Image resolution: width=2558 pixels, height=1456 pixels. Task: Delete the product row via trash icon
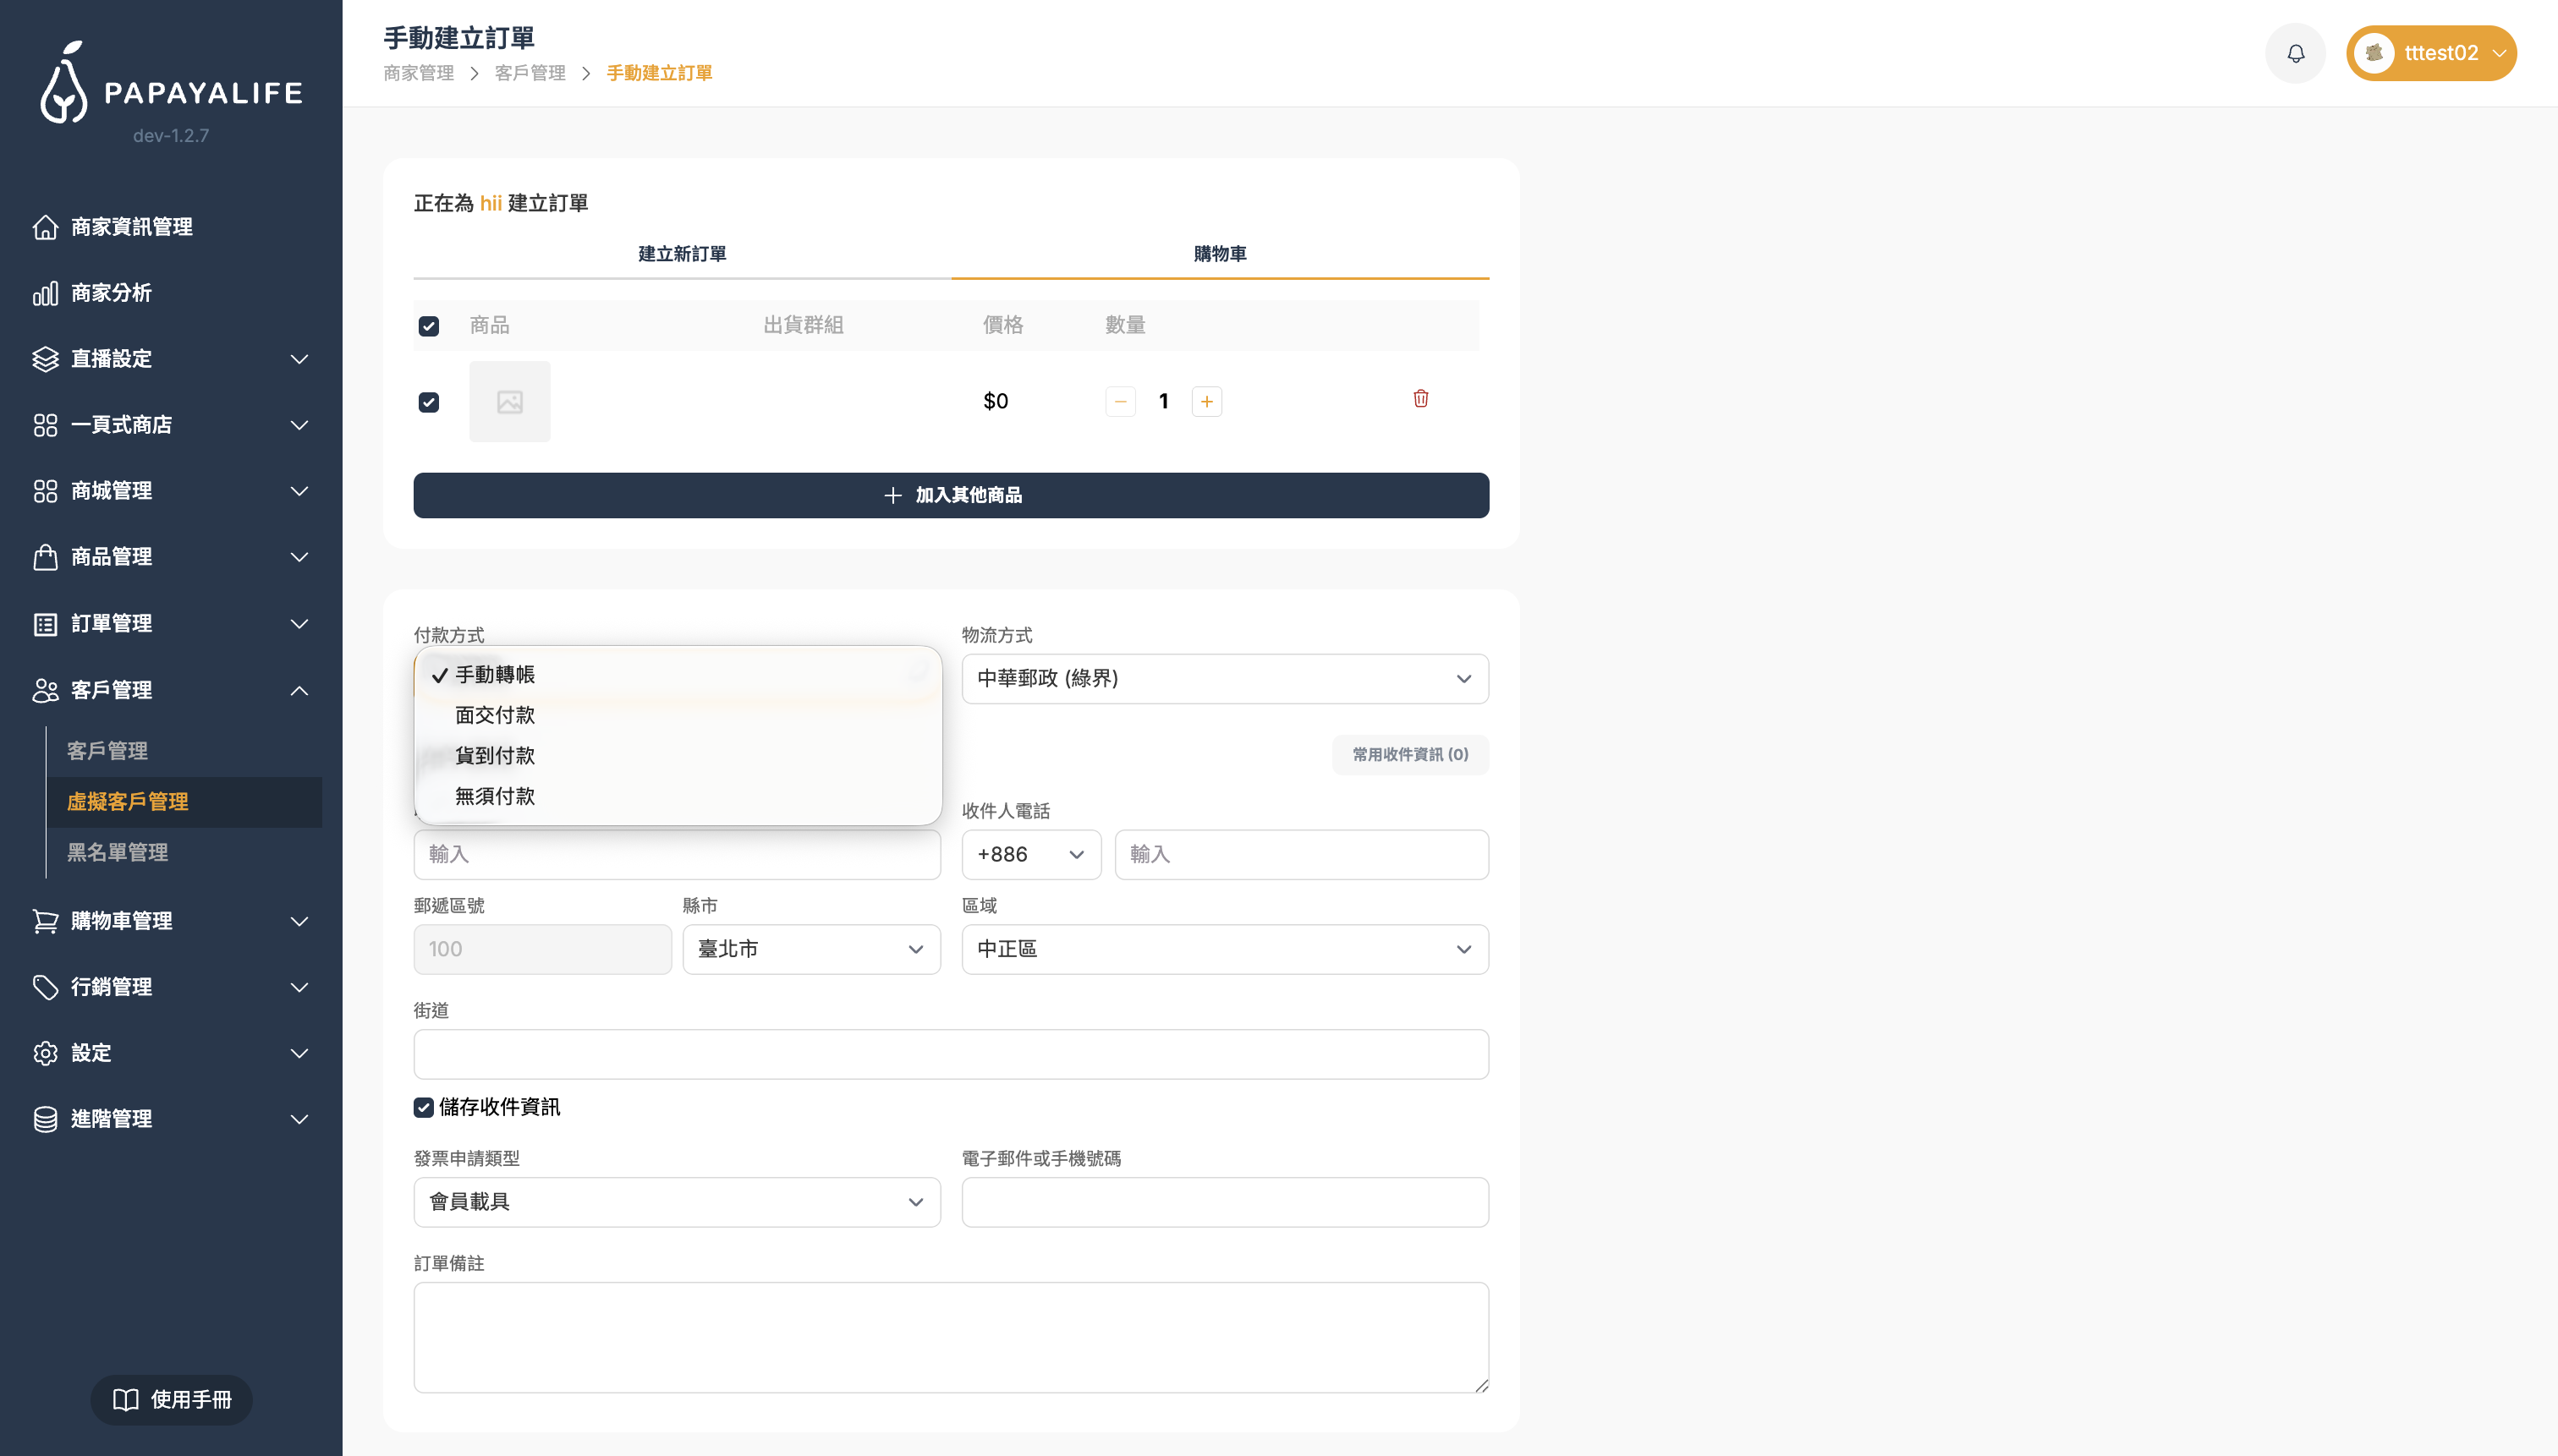1420,399
